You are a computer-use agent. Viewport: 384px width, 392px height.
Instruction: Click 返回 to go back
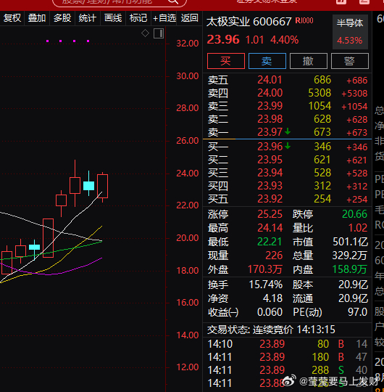[x=190, y=18]
